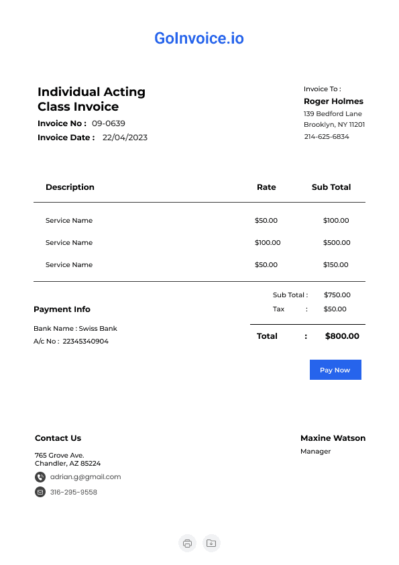This screenshot has height=565, width=399.
Task: Click the Pay Now button
Action: tap(335, 370)
